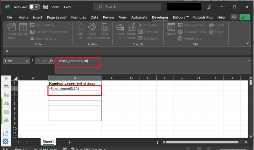Click in the Search box
This screenshot has height=150, width=254.
point(127,7)
